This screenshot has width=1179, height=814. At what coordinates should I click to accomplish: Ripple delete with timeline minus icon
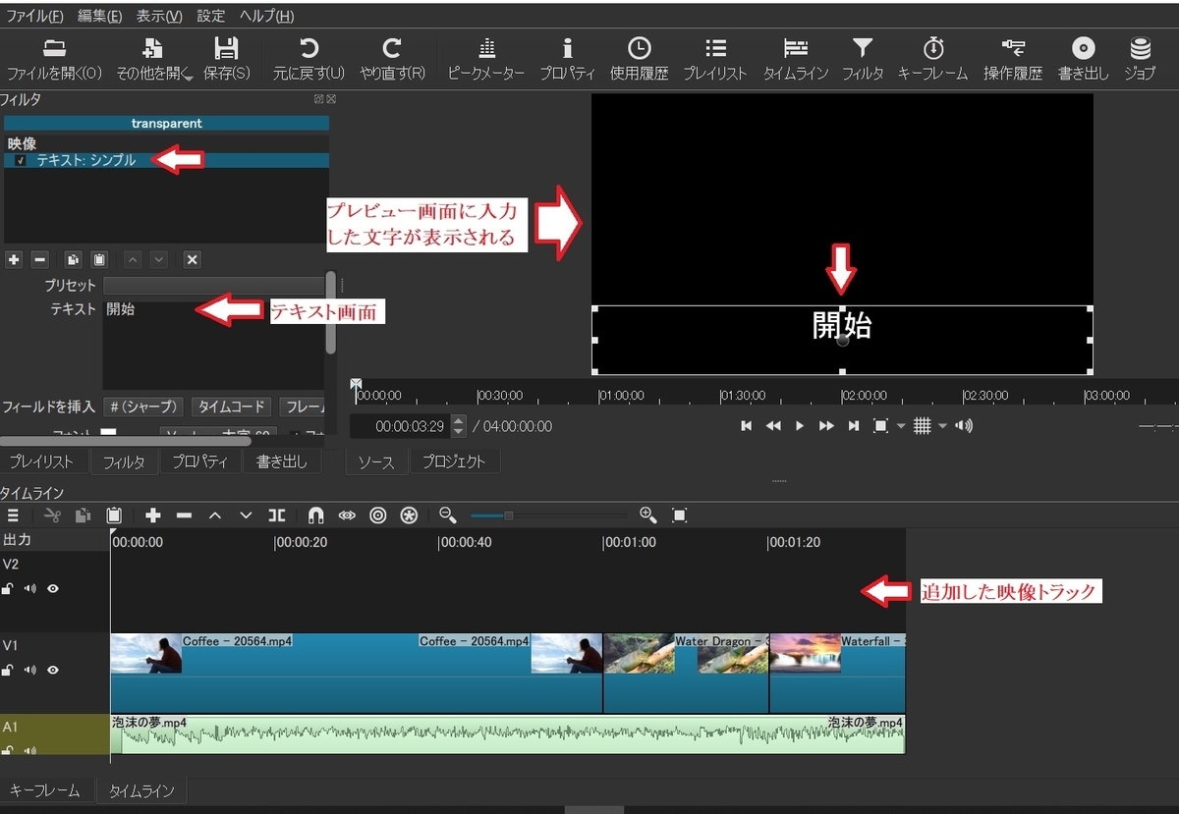184,515
